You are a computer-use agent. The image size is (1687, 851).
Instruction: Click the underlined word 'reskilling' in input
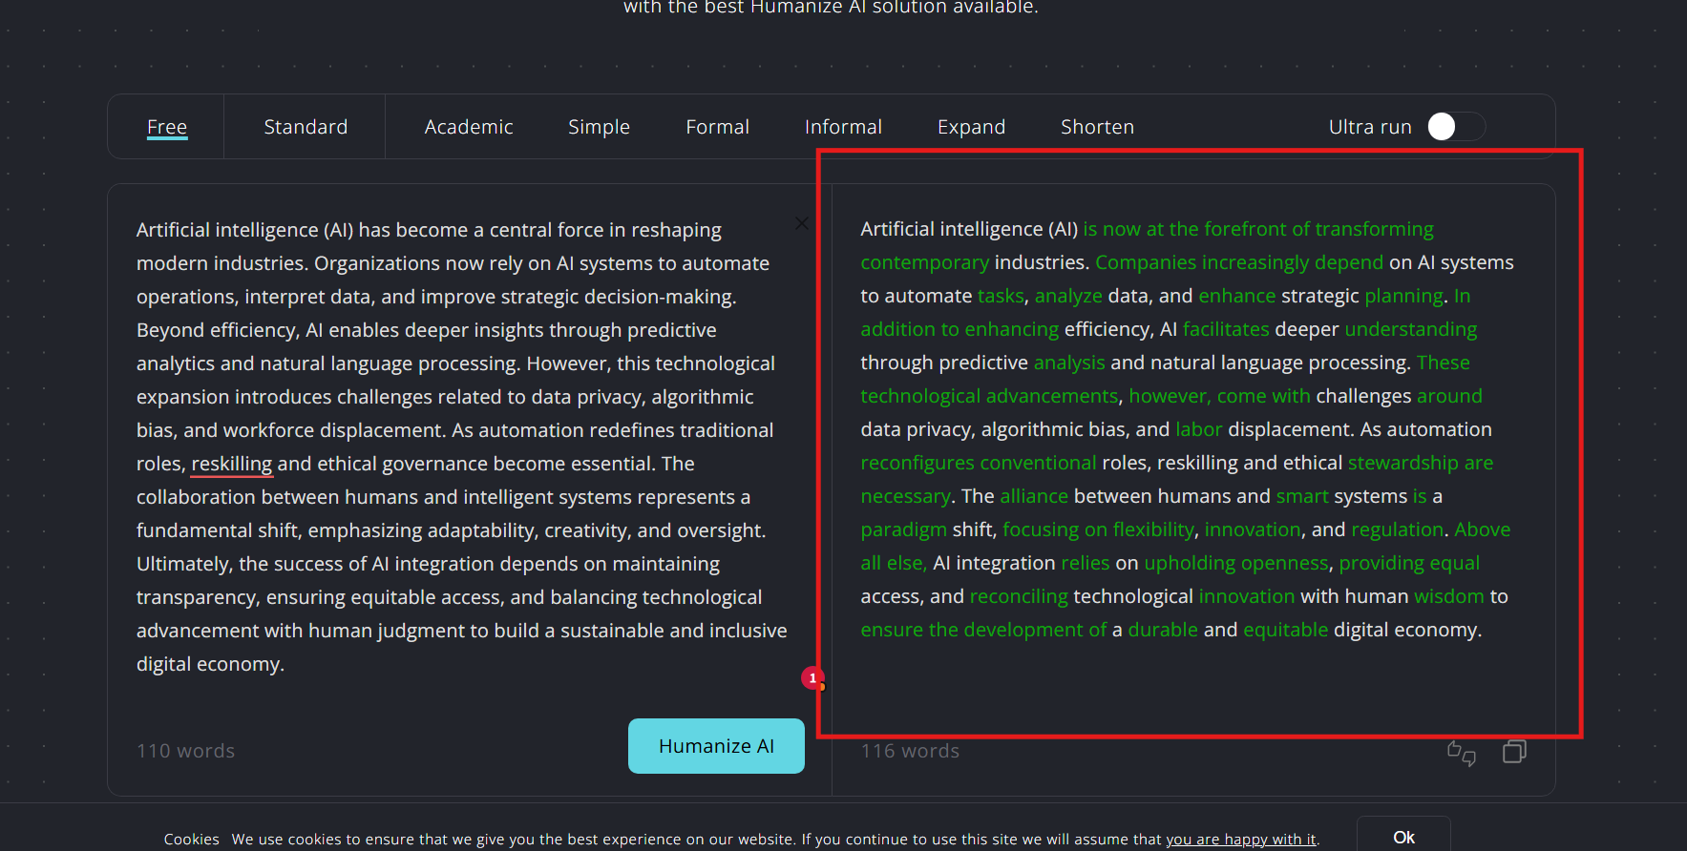[232, 464]
